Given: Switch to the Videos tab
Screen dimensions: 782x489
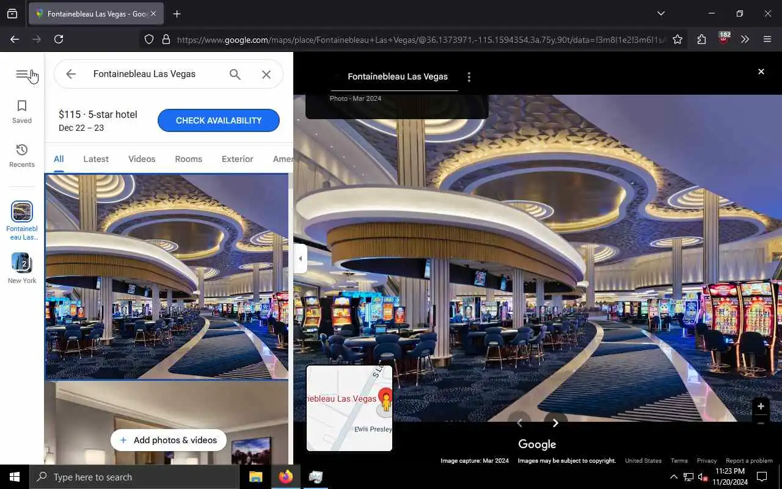Looking at the screenshot, I should 142,159.
